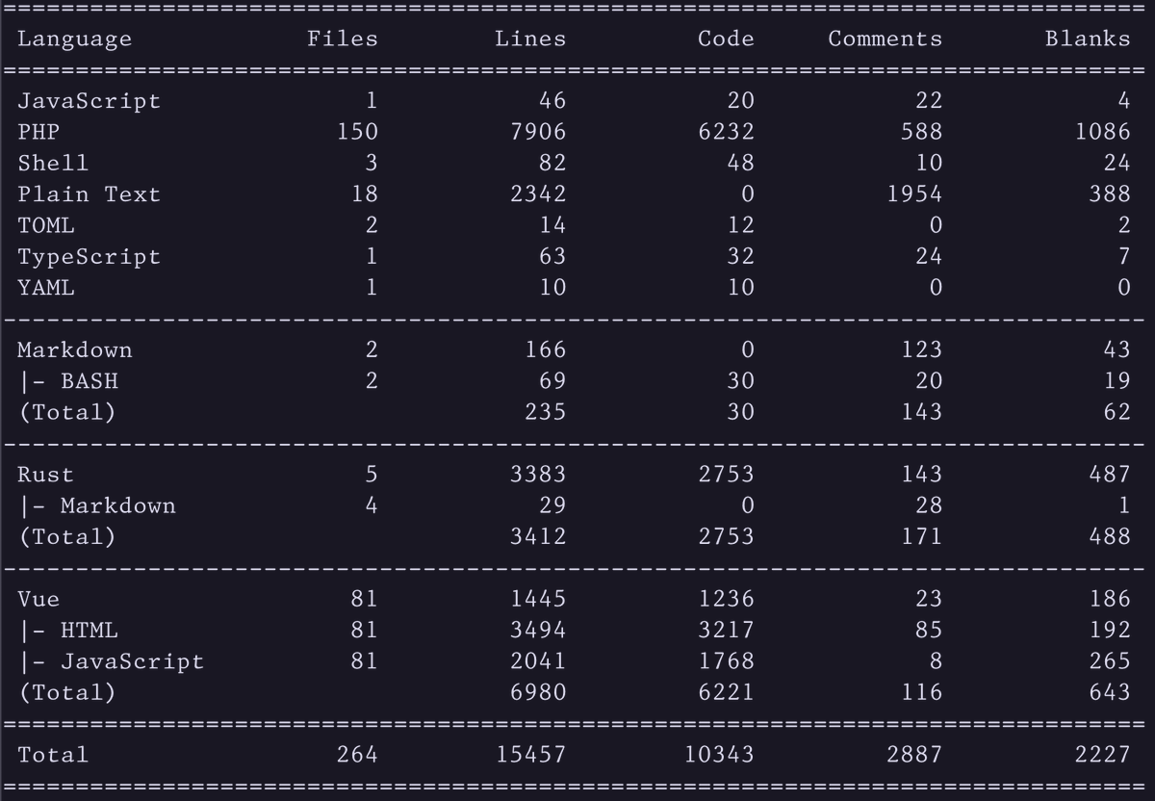Click Shell's code value "48"
Screen dimensions: 1155x801
tap(740, 163)
